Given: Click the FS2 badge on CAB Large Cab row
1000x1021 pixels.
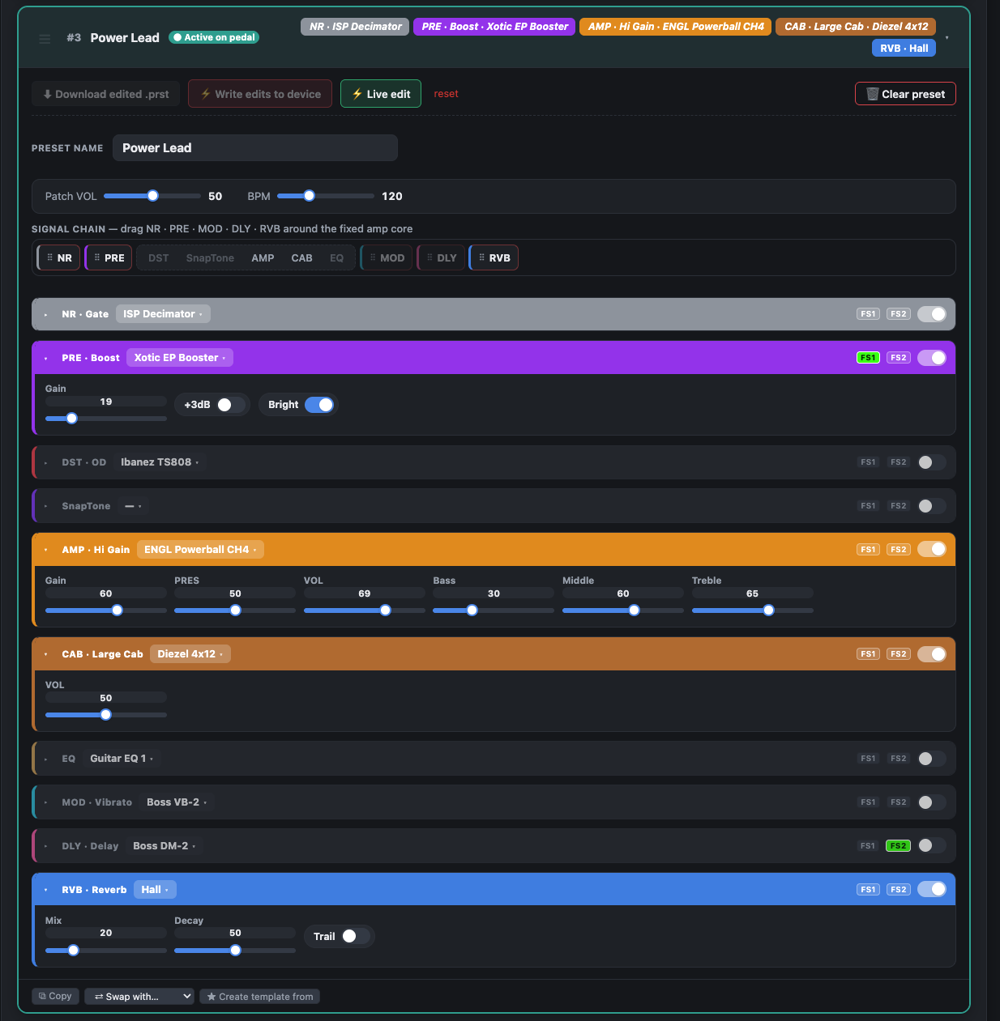Looking at the screenshot, I should pos(898,654).
